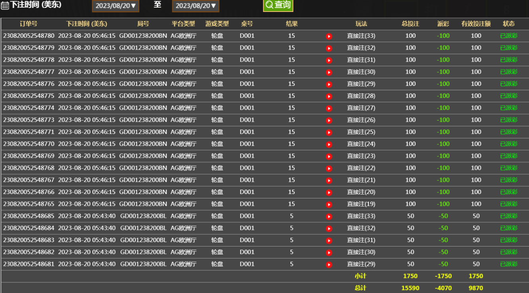Viewport: 529px width, 293px height.
Task: Click the green 查询 search button
Action: click(x=278, y=5)
